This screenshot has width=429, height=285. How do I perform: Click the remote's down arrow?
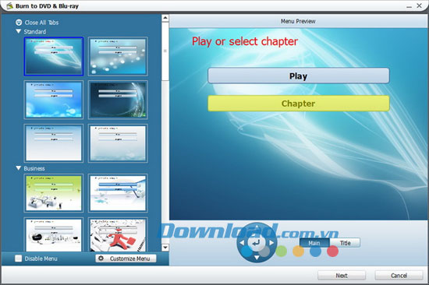click(x=257, y=258)
